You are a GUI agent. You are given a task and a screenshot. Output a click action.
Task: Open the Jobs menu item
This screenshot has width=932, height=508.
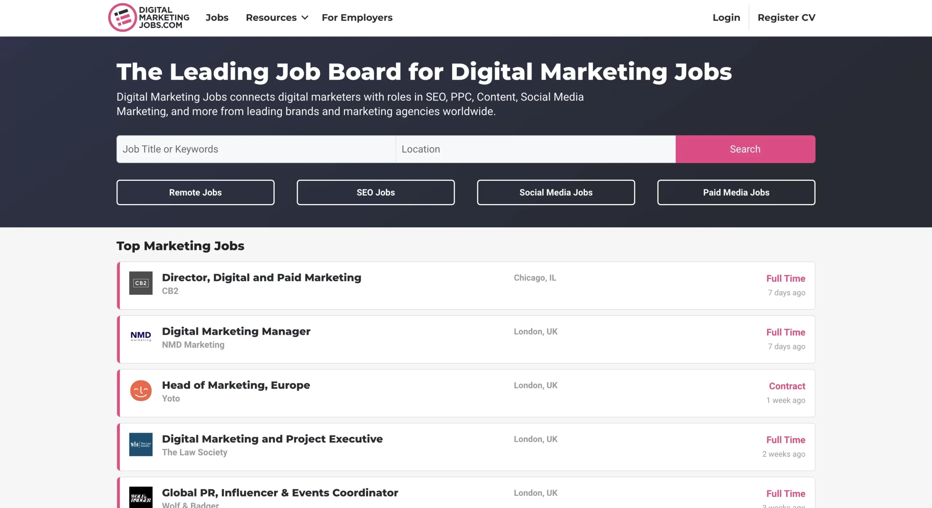pyautogui.click(x=217, y=17)
